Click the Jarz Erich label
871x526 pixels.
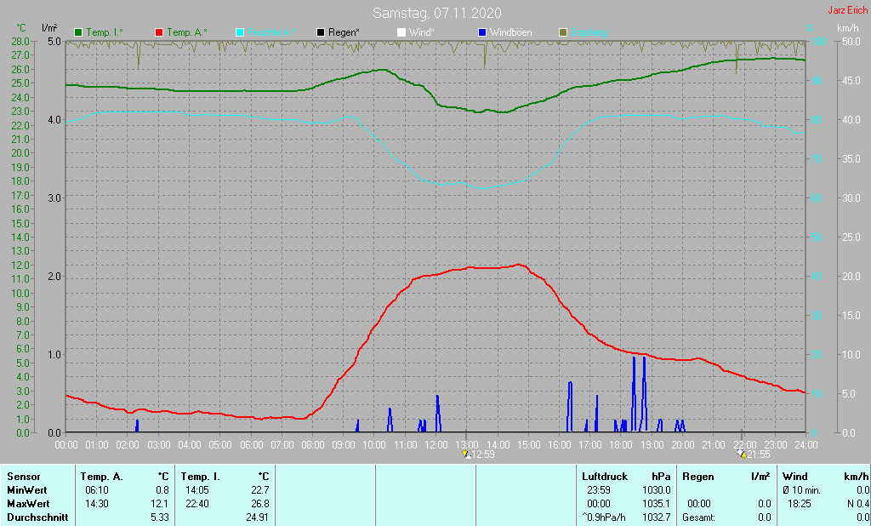coord(848,11)
